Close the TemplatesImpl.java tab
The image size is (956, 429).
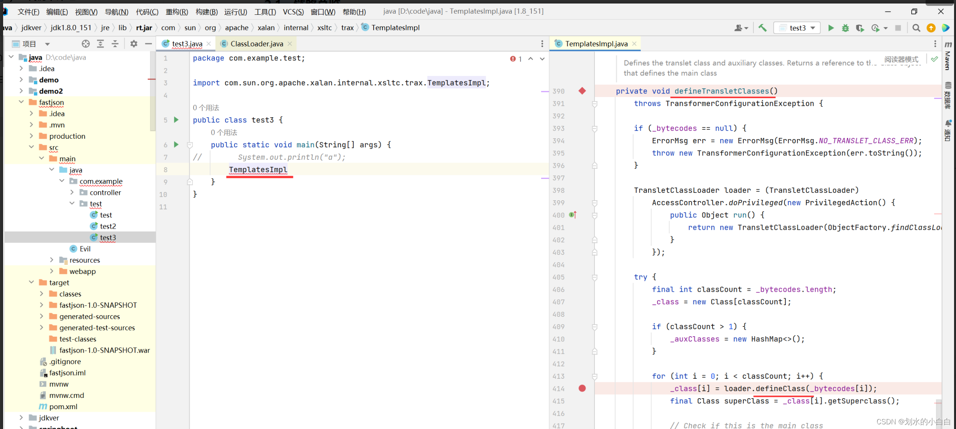click(x=635, y=44)
